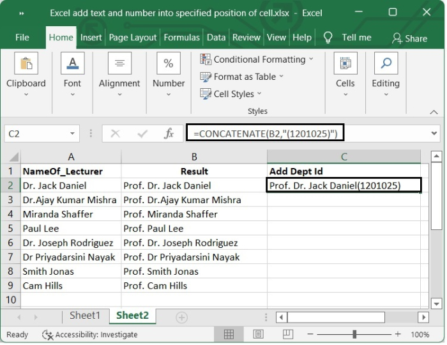The image size is (447, 345).
Task: Open the Alignment group icon
Action: tap(119, 64)
